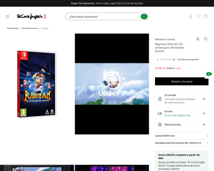Click product title 'Rayman Edición 30 aniversario'

tap(169, 48)
